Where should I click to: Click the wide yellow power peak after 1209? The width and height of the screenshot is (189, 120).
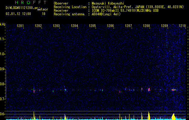[x=174, y=116]
